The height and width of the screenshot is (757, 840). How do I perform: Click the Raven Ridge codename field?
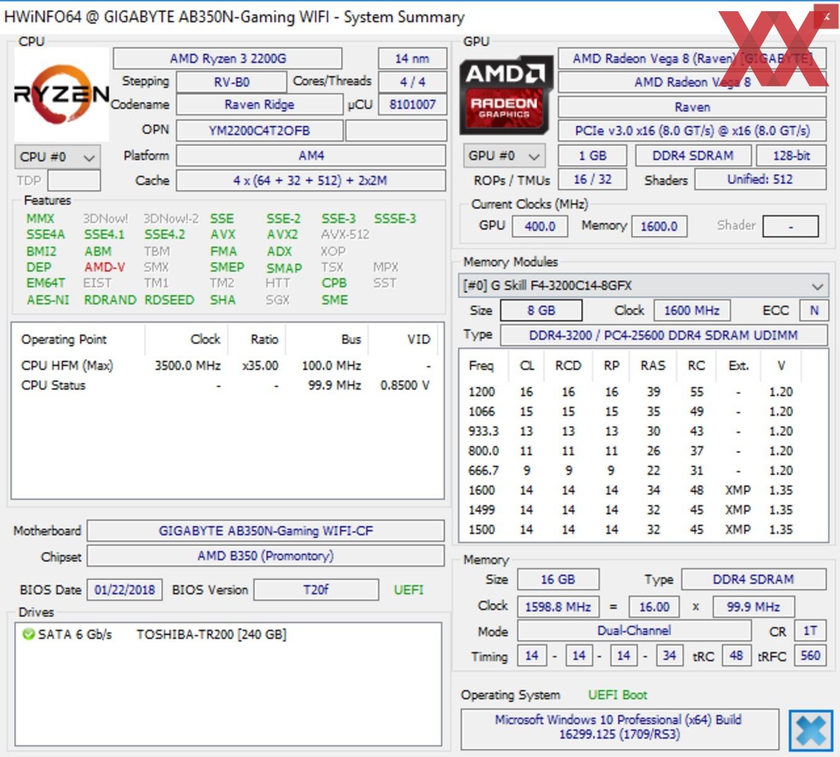click(x=259, y=104)
